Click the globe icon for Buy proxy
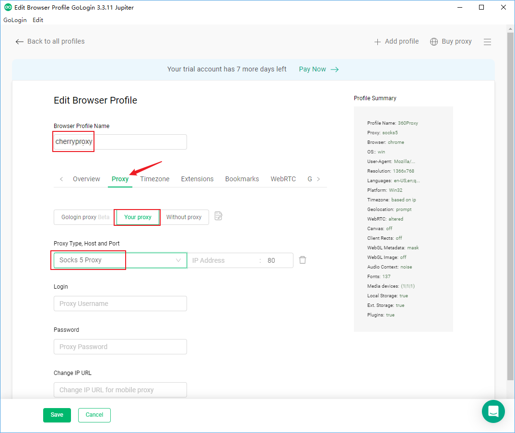This screenshot has height=433, width=515. tap(434, 42)
